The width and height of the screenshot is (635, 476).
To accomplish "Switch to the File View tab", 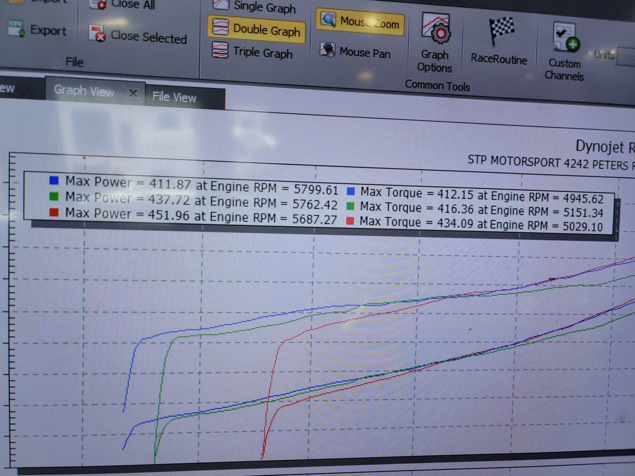I will (x=174, y=97).
